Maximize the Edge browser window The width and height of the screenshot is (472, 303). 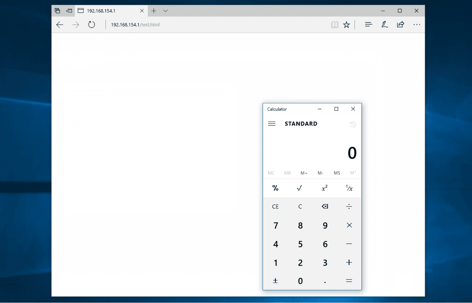pyautogui.click(x=399, y=11)
